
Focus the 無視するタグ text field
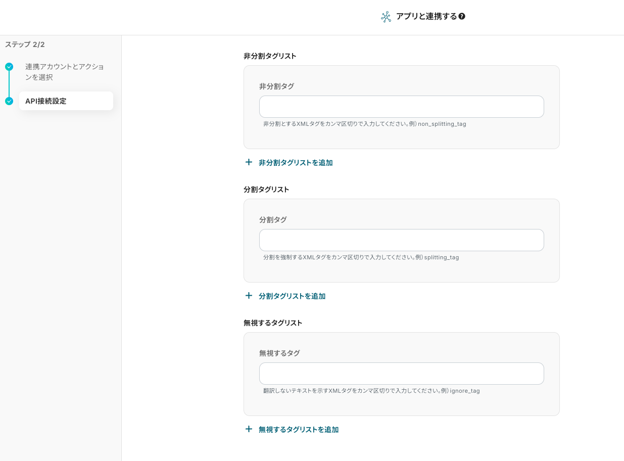[x=401, y=374]
